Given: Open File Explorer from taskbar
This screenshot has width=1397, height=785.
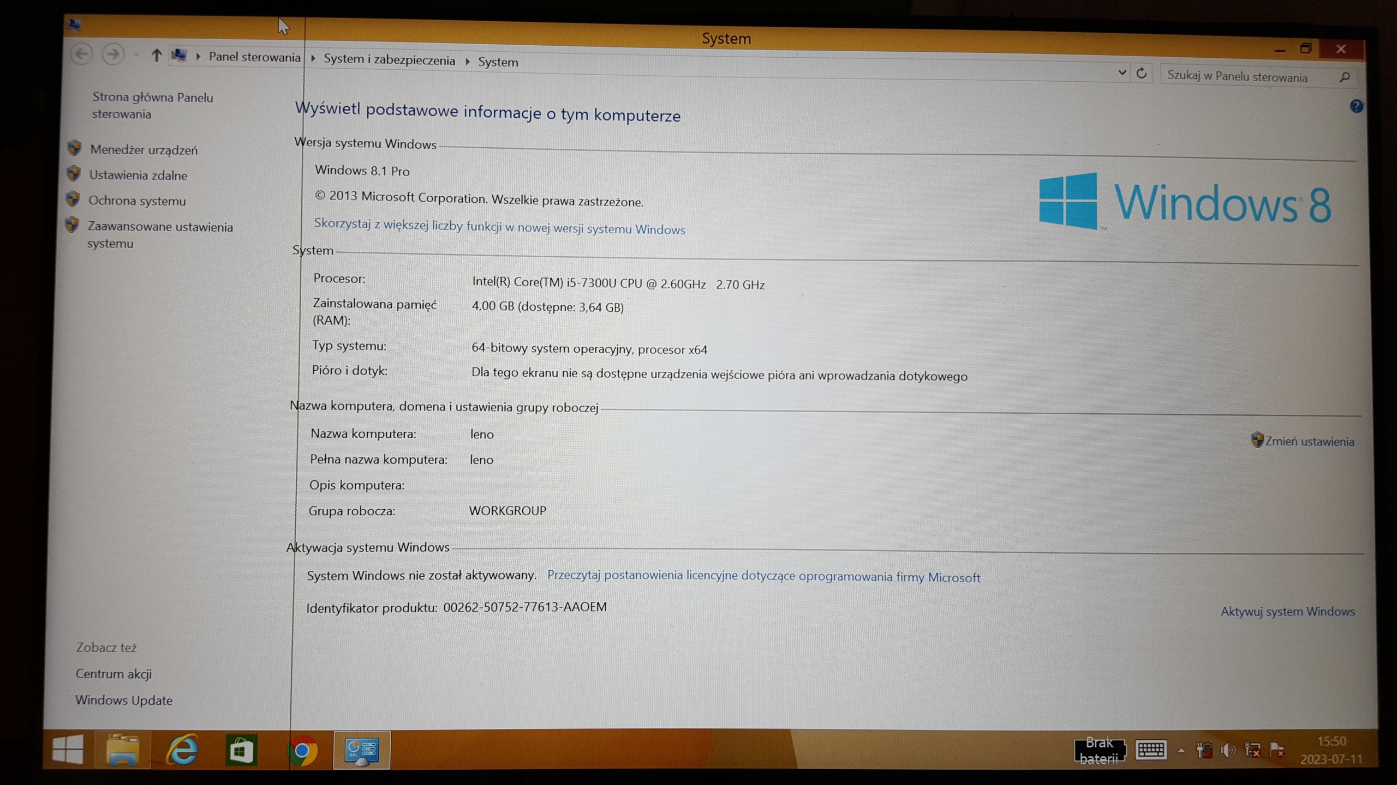Looking at the screenshot, I should tap(122, 750).
